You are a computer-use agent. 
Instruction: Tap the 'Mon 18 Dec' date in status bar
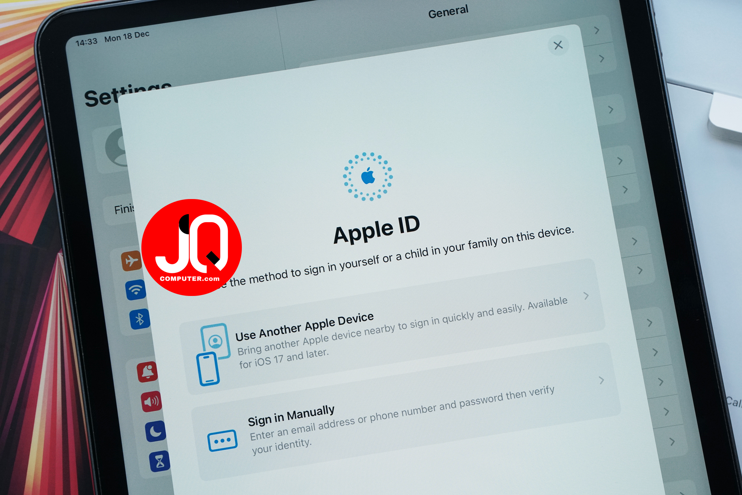pyautogui.click(x=127, y=36)
